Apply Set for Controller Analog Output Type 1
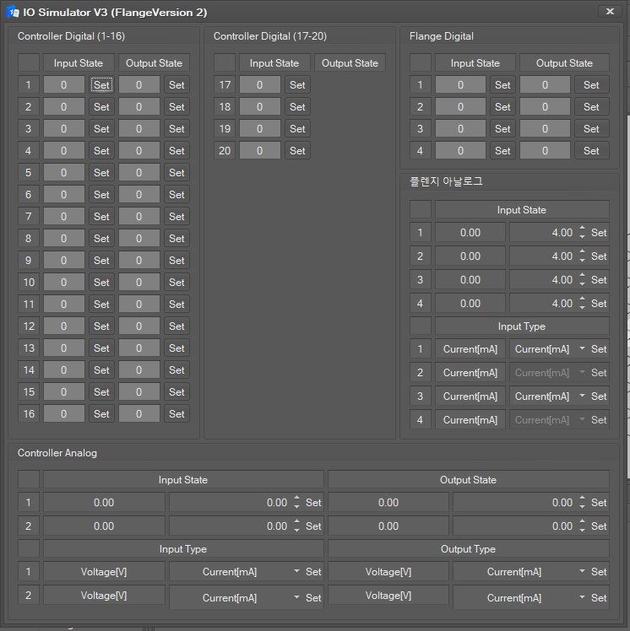The image size is (630, 631). coord(599,572)
